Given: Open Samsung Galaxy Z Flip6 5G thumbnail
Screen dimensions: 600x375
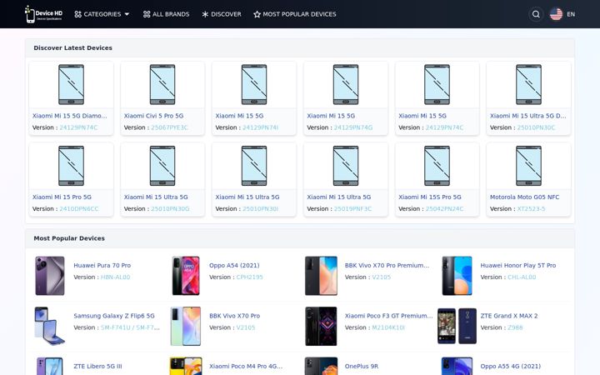Looking at the screenshot, I should click(x=50, y=327).
